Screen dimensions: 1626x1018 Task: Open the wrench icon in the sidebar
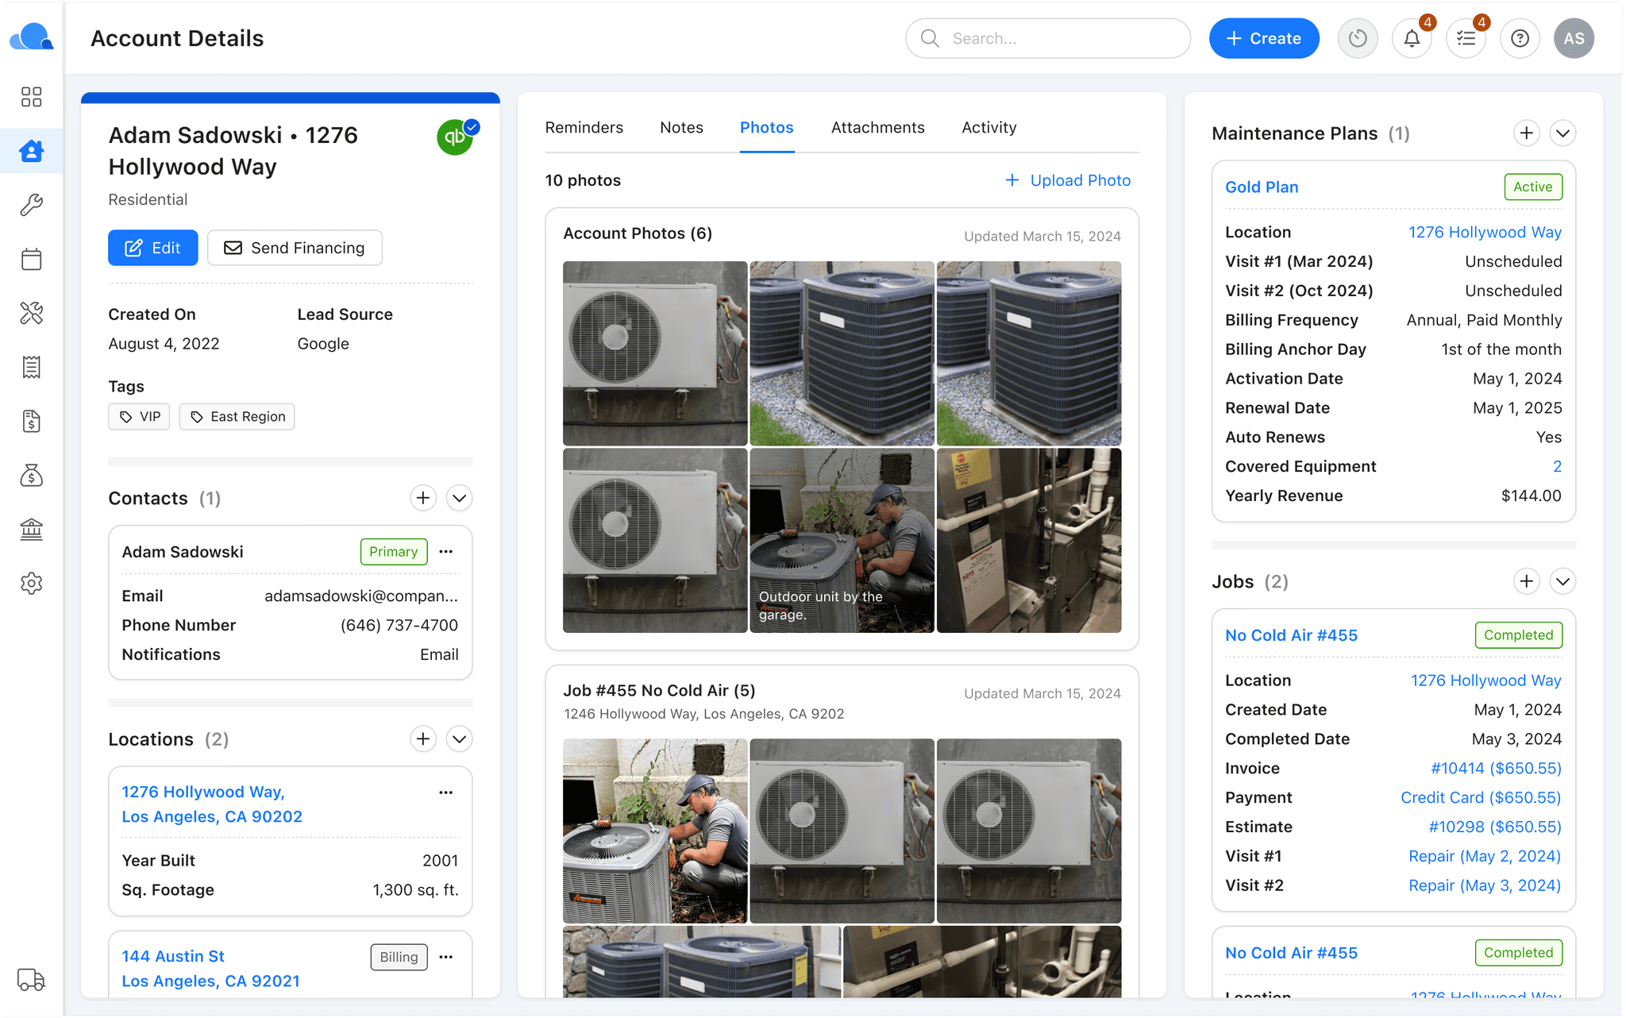pyautogui.click(x=31, y=205)
